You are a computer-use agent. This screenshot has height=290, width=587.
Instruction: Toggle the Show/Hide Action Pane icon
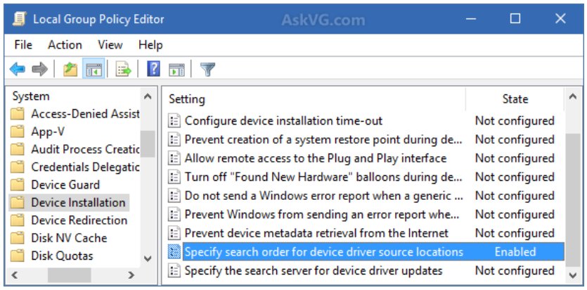click(x=176, y=69)
